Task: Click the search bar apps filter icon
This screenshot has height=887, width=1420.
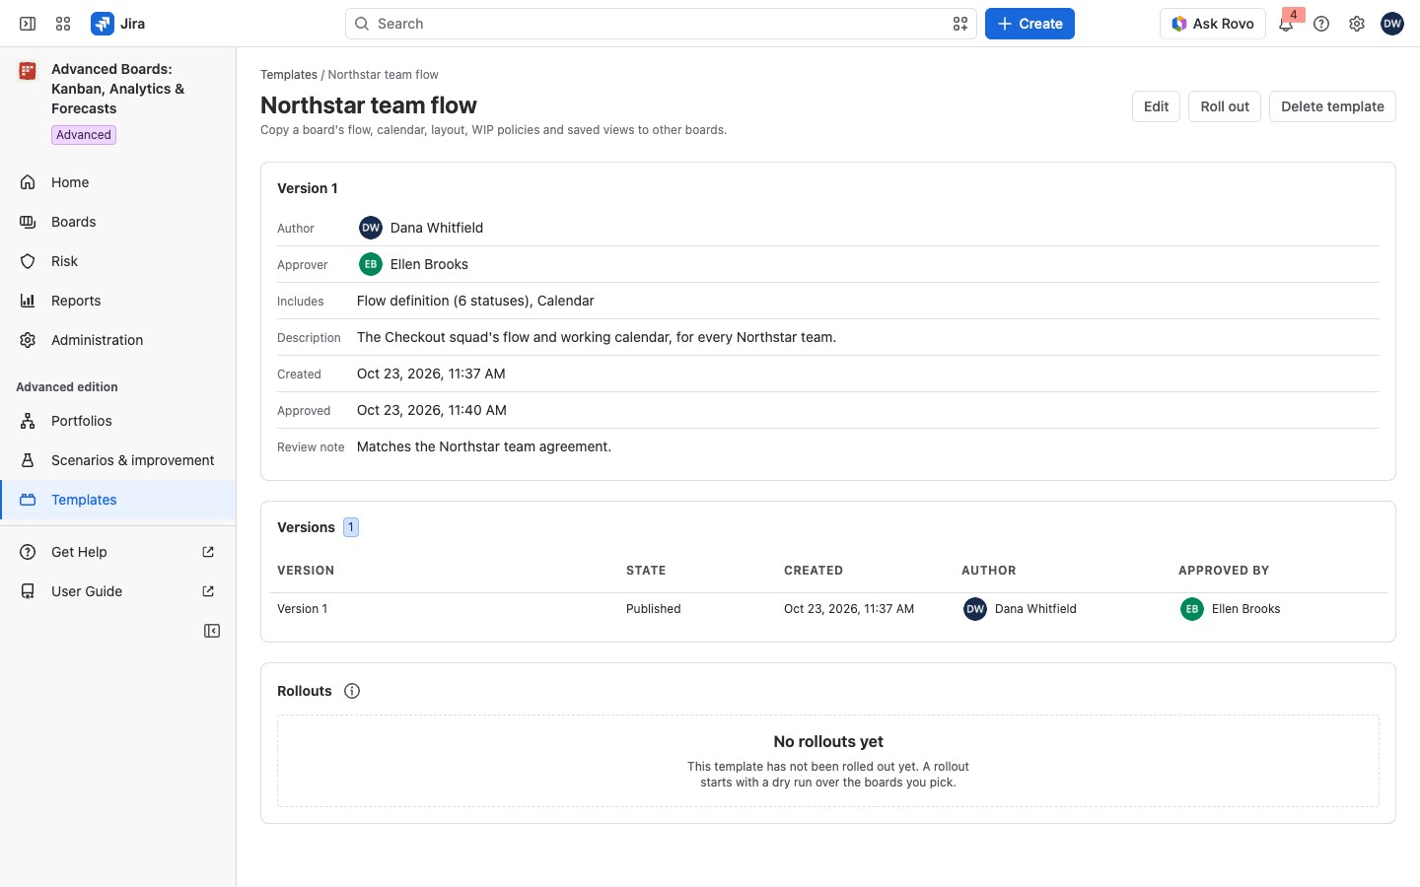Action: (x=960, y=24)
